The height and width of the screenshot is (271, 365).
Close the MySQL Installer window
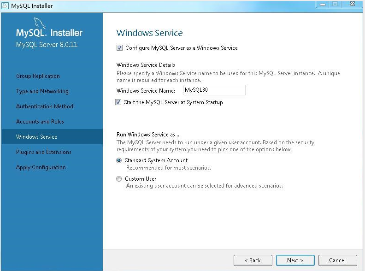(352, 4)
